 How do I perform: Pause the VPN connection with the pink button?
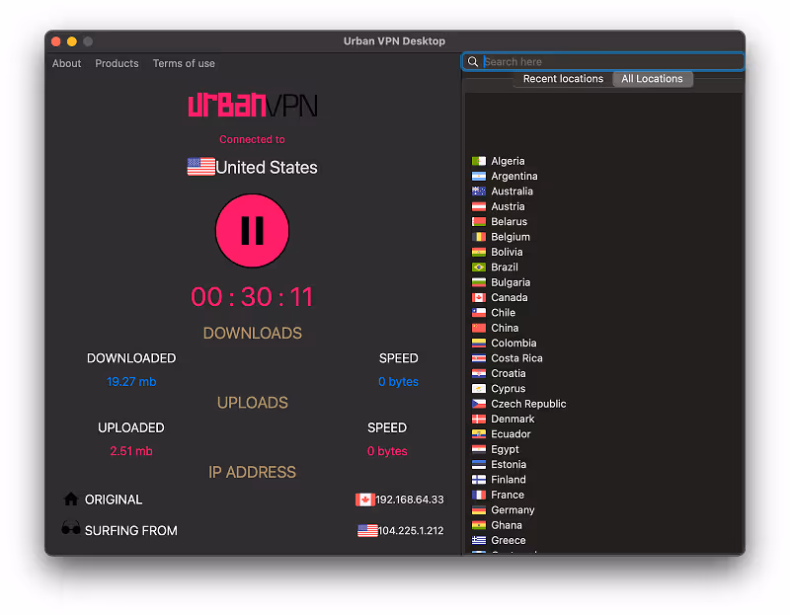252,231
